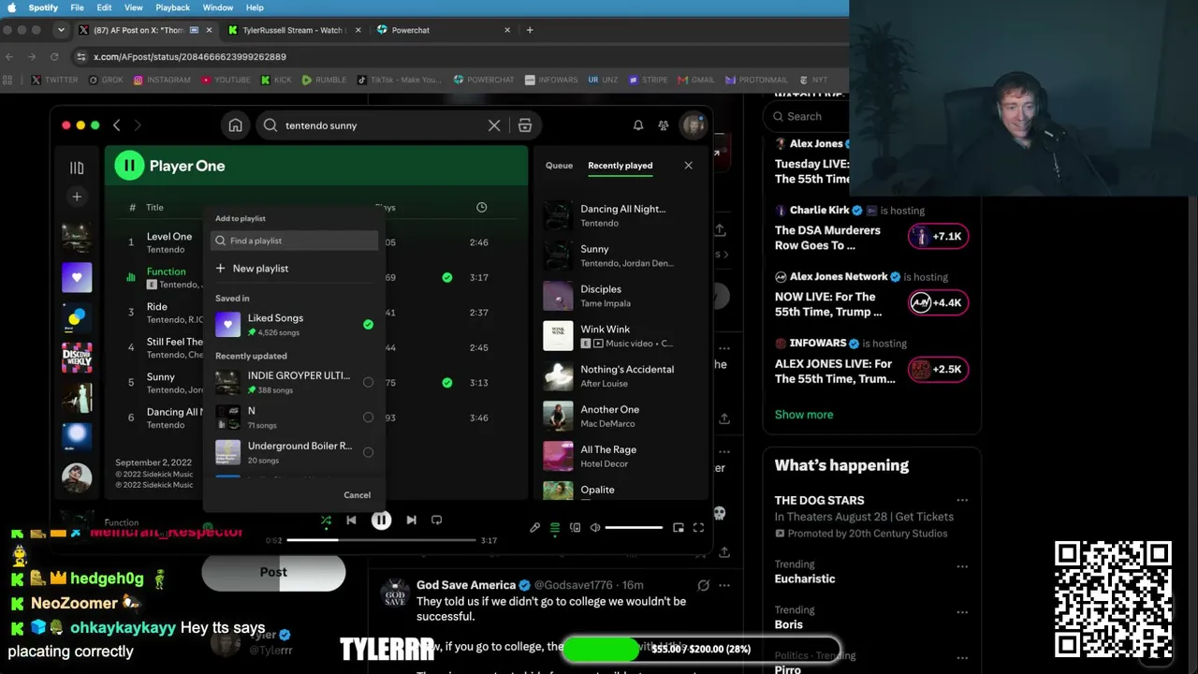Open the File menu
Image resolution: width=1198 pixels, height=674 pixels.
[77, 7]
